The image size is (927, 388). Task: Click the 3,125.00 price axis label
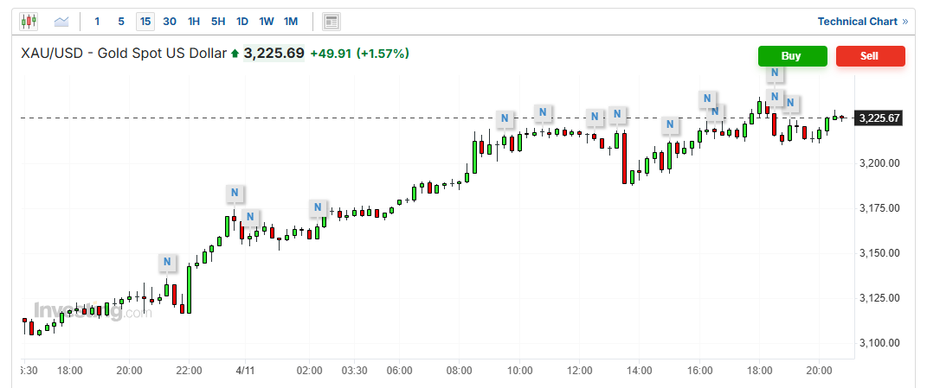click(x=879, y=297)
